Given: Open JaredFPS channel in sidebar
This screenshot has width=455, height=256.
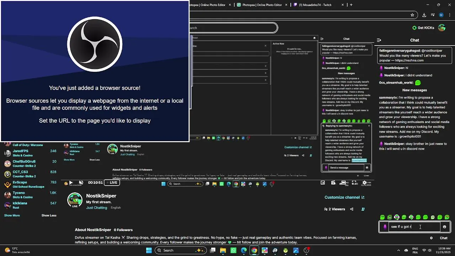Looking at the screenshot, I should click(30, 153).
